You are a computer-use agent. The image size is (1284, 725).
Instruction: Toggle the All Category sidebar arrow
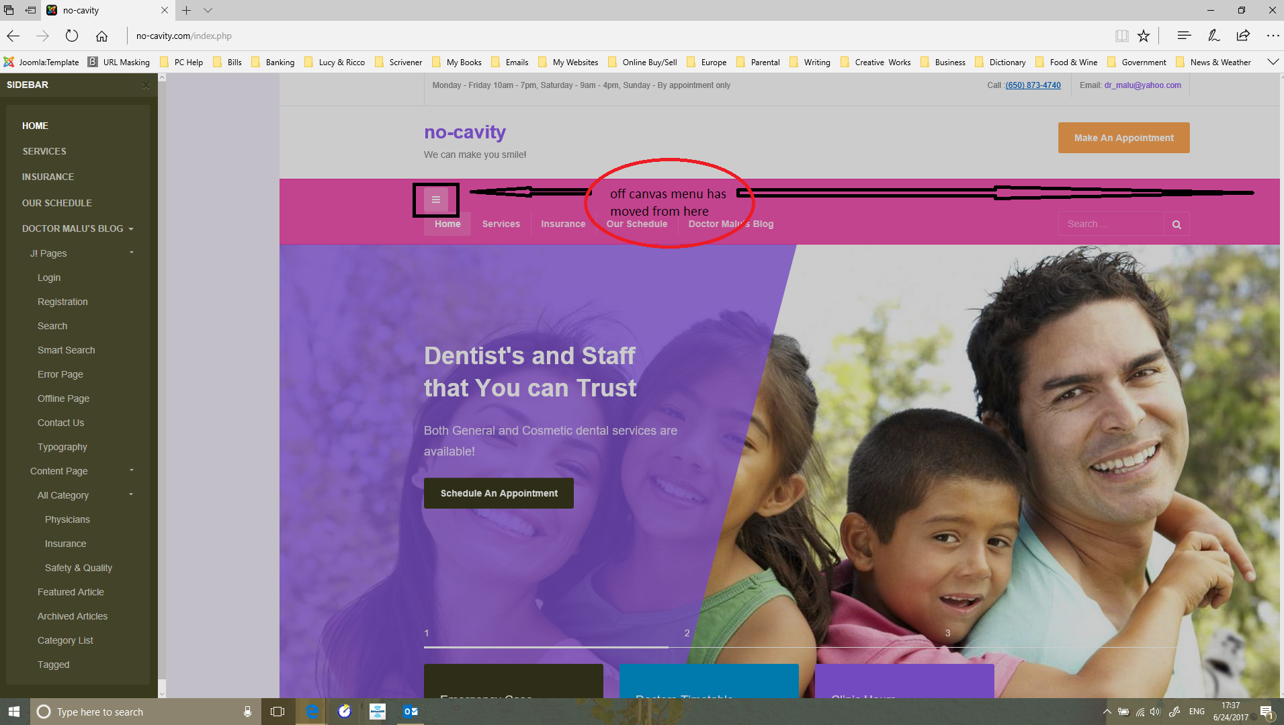[131, 495]
